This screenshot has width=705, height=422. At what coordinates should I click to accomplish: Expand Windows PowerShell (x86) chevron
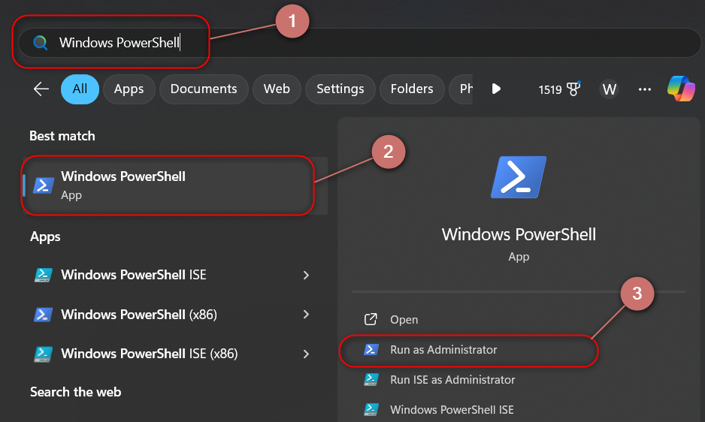point(306,315)
